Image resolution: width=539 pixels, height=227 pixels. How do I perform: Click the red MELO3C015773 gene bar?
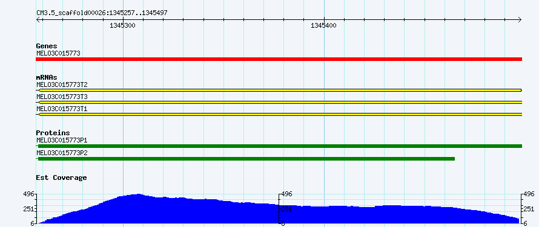click(x=279, y=59)
